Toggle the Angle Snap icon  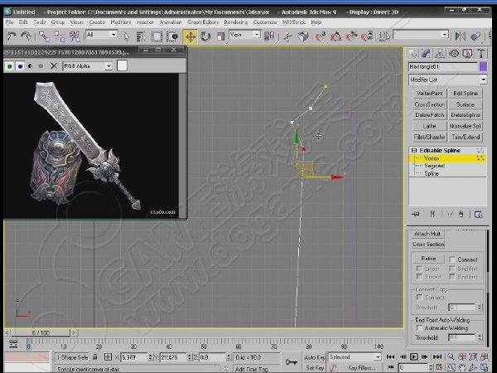point(335,36)
